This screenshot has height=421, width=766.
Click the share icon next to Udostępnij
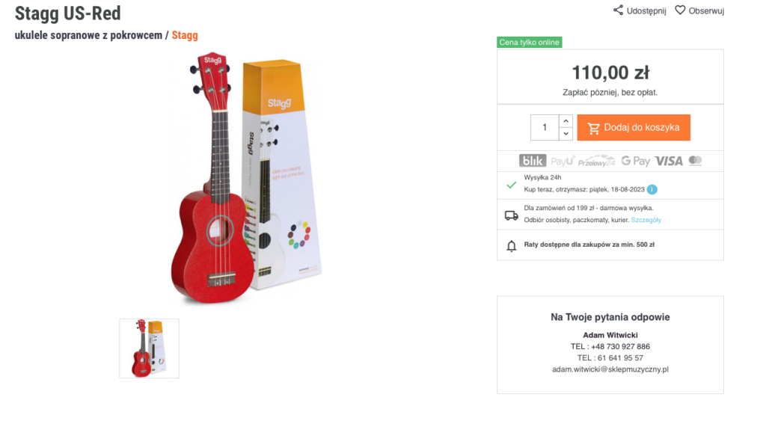coord(618,10)
